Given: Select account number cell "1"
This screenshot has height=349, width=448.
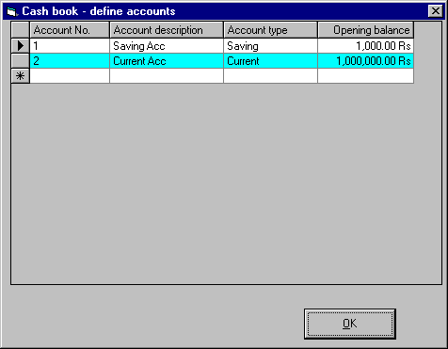Looking at the screenshot, I should 70,46.
